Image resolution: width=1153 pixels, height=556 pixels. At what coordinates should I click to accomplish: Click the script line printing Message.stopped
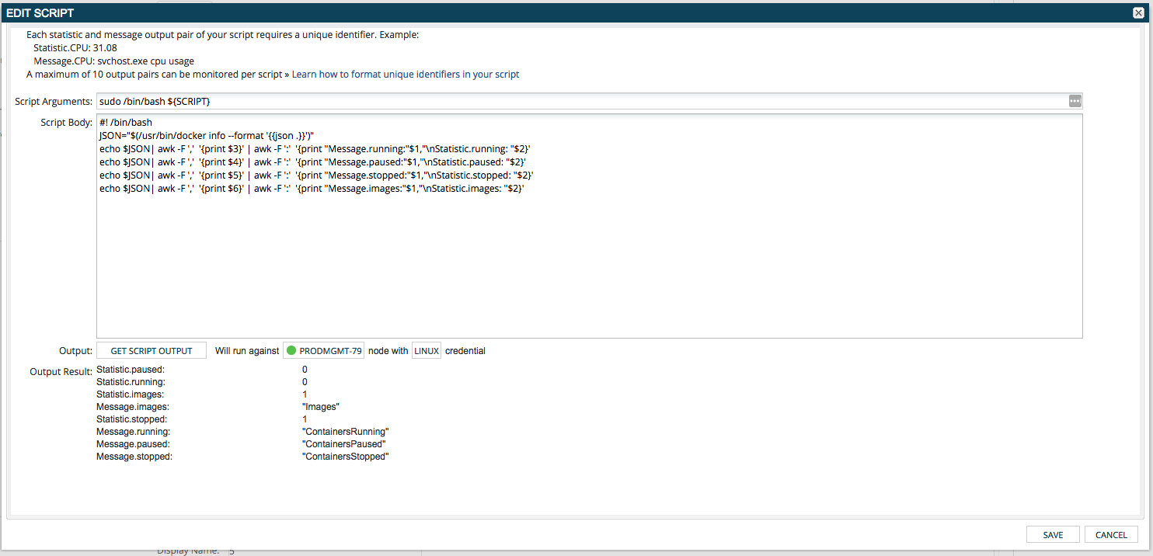[316, 175]
